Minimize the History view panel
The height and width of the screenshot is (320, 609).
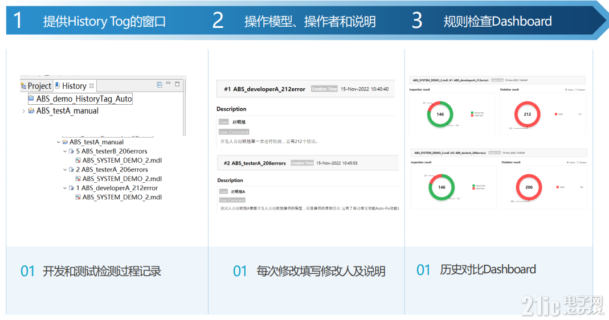(x=168, y=83)
